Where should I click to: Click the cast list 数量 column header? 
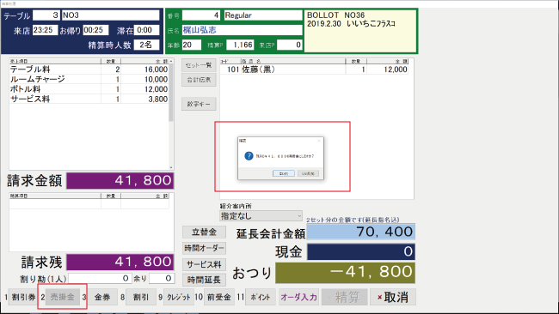click(356, 62)
